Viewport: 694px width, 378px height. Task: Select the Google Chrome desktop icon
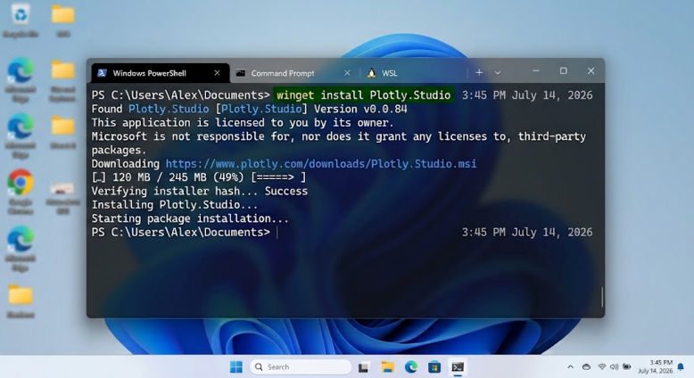pyautogui.click(x=21, y=191)
